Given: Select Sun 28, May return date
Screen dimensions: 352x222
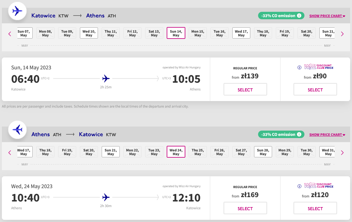Looking at the screenshot, I should pos(263,152).
